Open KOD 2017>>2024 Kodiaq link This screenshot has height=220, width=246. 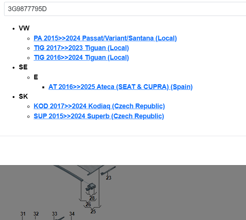pyautogui.click(x=99, y=106)
